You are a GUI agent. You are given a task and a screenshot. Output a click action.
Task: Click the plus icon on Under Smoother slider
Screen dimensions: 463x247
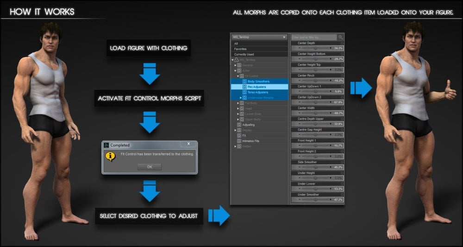coord(331,200)
